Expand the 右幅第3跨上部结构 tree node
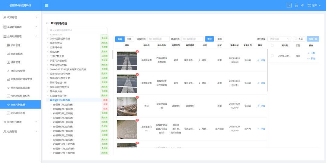The image size is (326, 163). tap(51, 113)
